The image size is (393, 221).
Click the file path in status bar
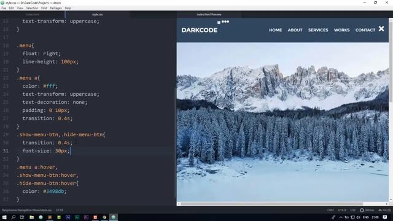coord(27,210)
